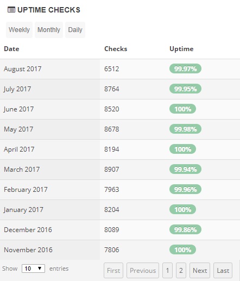This screenshot has height=281, width=240.
Task: Select the June 2017 row
Action: click(x=120, y=109)
